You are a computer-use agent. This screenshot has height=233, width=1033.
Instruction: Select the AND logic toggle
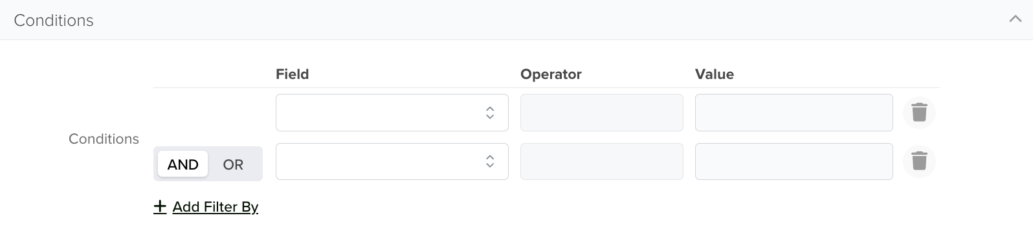tap(183, 164)
